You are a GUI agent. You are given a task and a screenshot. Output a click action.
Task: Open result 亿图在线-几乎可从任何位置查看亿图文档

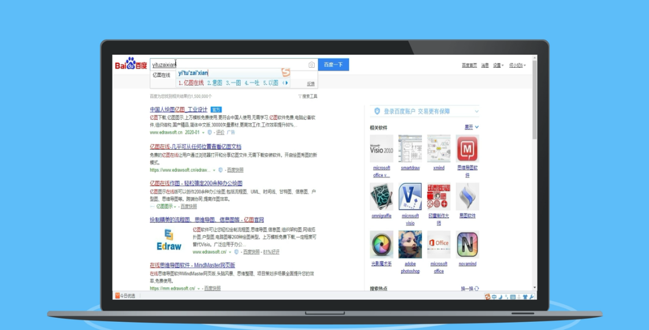click(195, 147)
